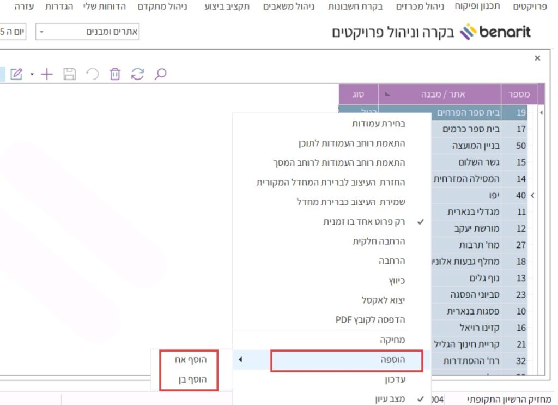Click the floppy disk save icon
Image resolution: width=558 pixels, height=405 pixels.
(x=70, y=74)
